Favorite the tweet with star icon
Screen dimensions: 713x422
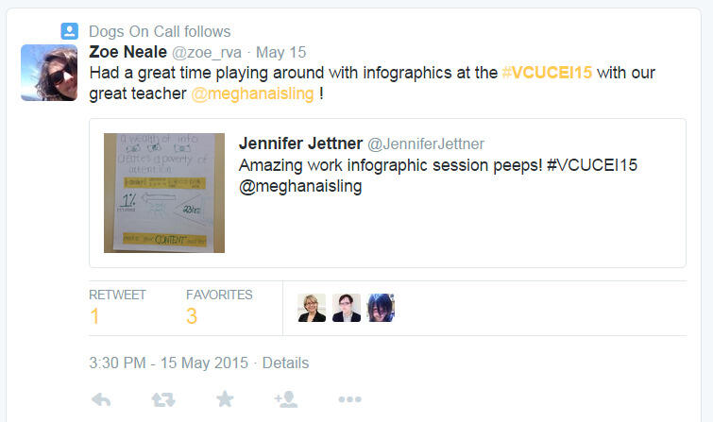(x=225, y=399)
